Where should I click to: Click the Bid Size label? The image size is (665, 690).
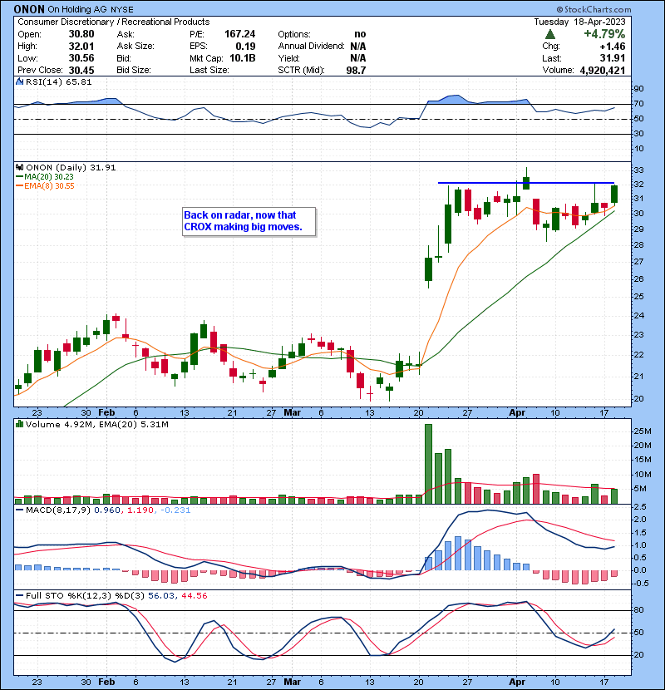click(x=134, y=70)
